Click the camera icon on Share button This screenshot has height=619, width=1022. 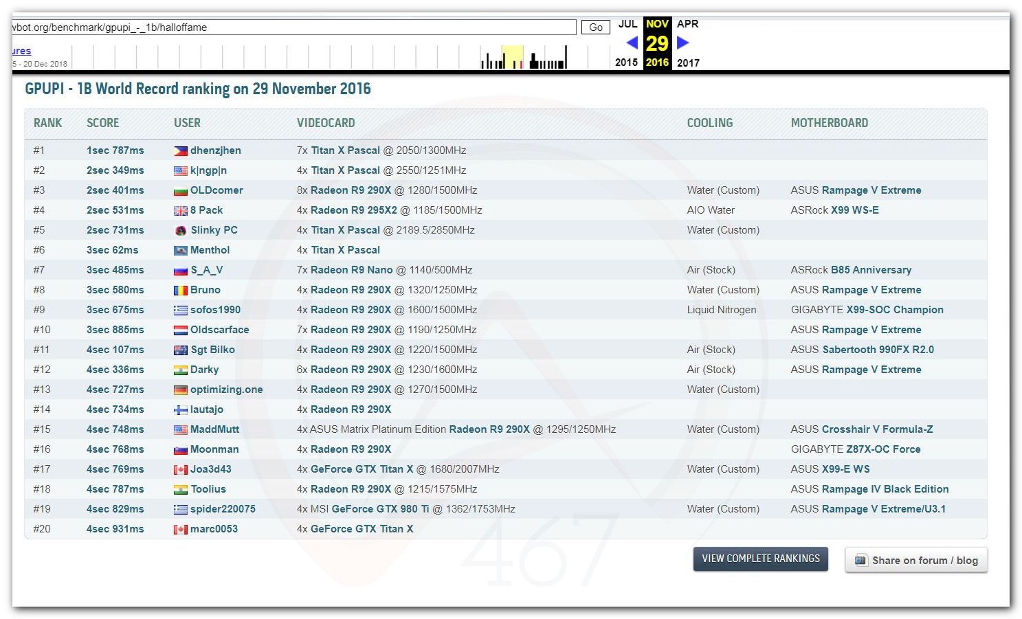tap(860, 560)
